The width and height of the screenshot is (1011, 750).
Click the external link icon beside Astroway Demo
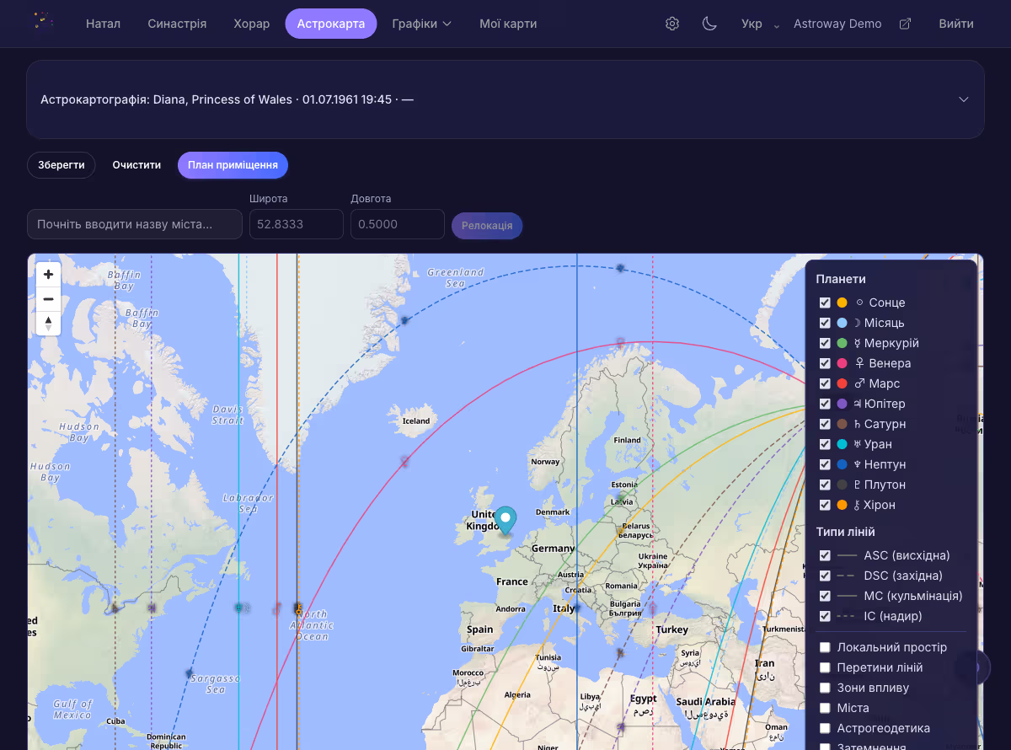(905, 24)
